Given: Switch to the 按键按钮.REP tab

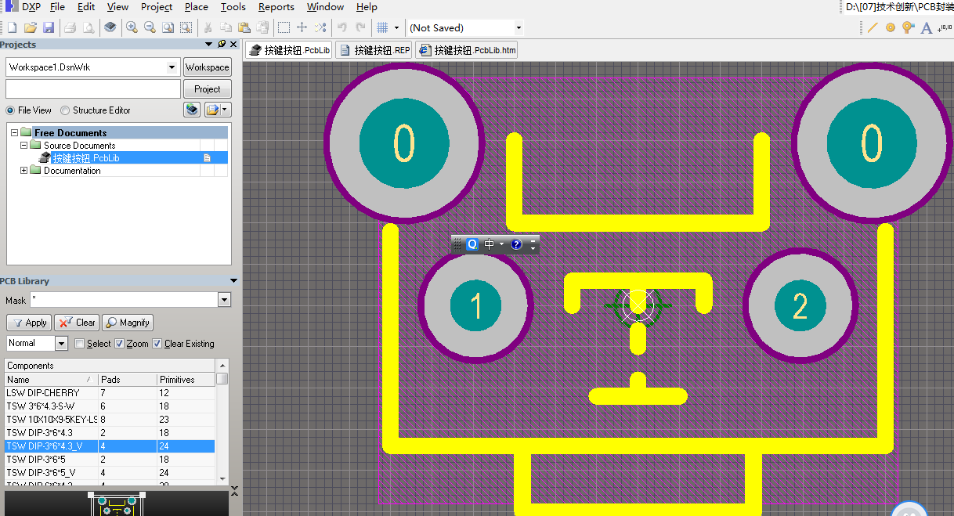Looking at the screenshot, I should [x=374, y=50].
